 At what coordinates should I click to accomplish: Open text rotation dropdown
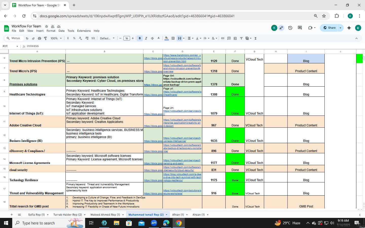point(214,38)
